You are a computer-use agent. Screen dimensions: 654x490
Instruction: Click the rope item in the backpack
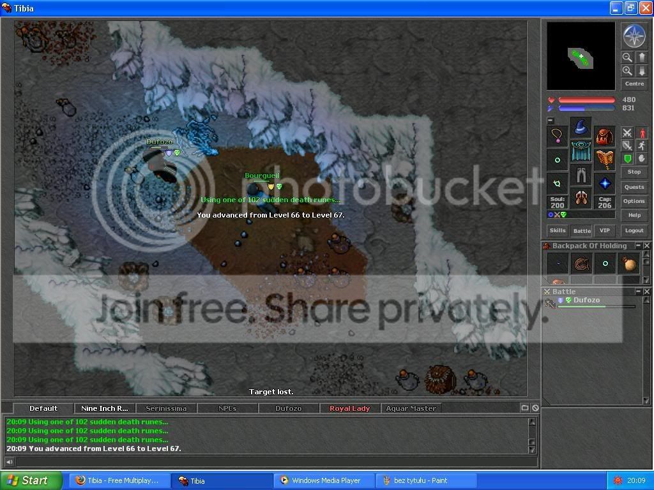[581, 264]
